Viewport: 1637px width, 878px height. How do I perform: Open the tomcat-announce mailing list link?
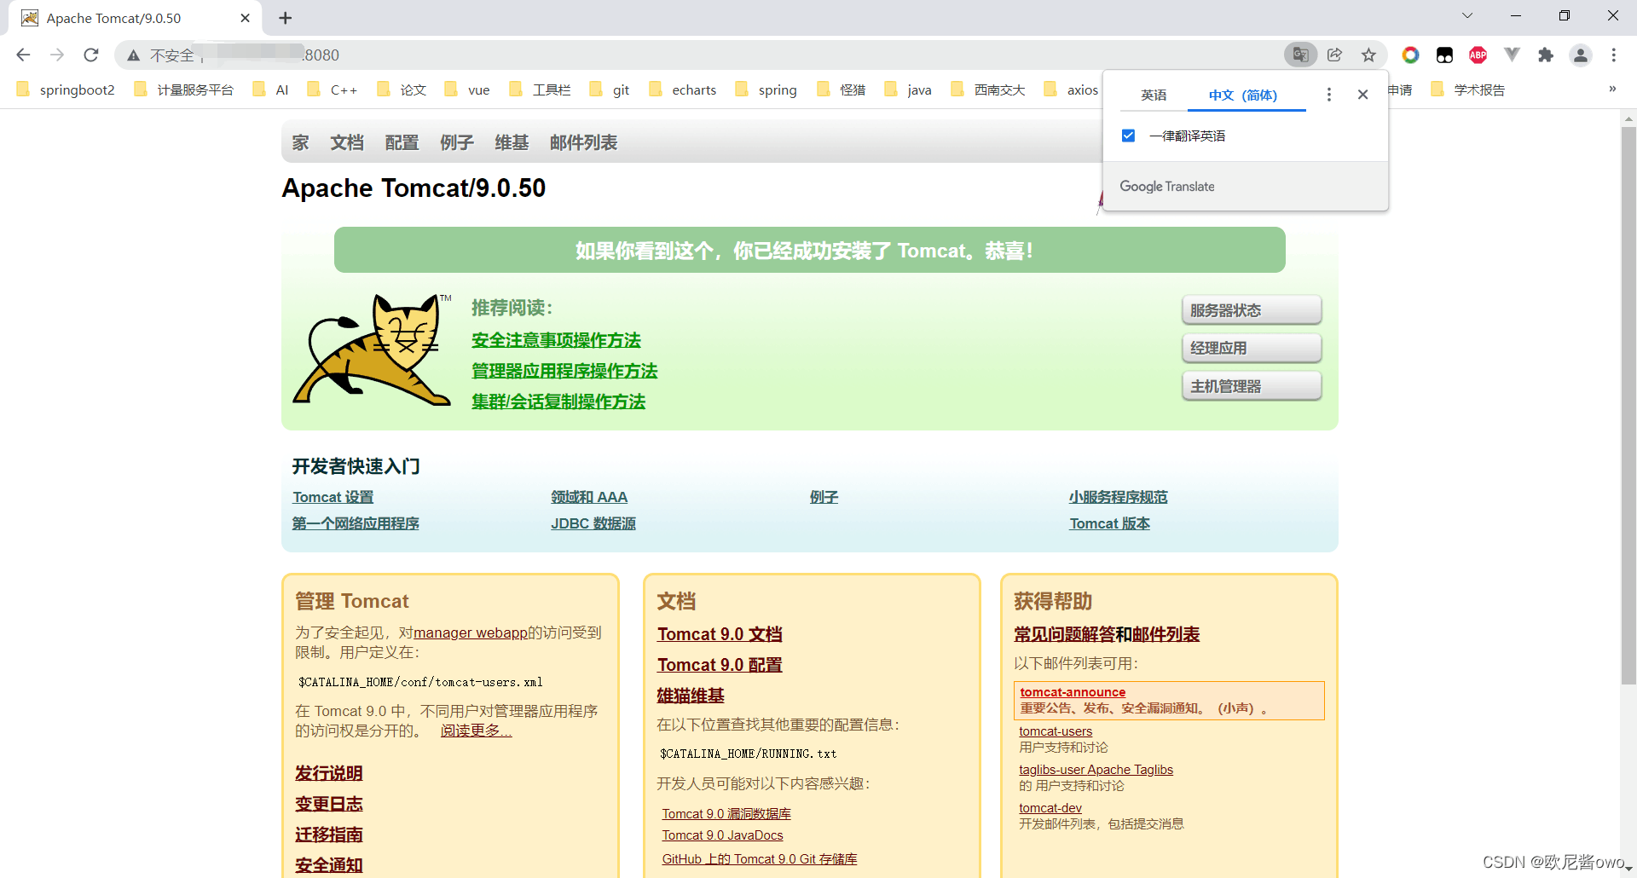(x=1073, y=692)
